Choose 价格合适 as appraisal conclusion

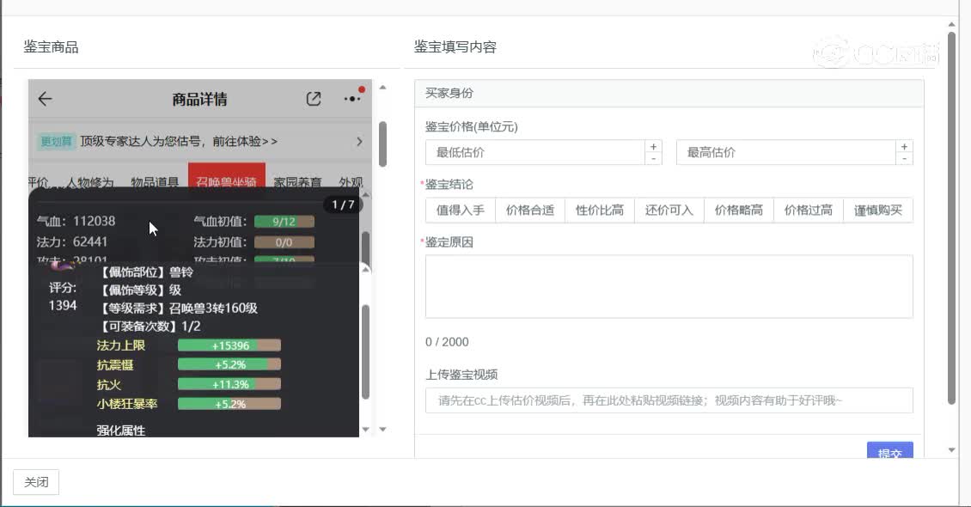pyautogui.click(x=530, y=211)
